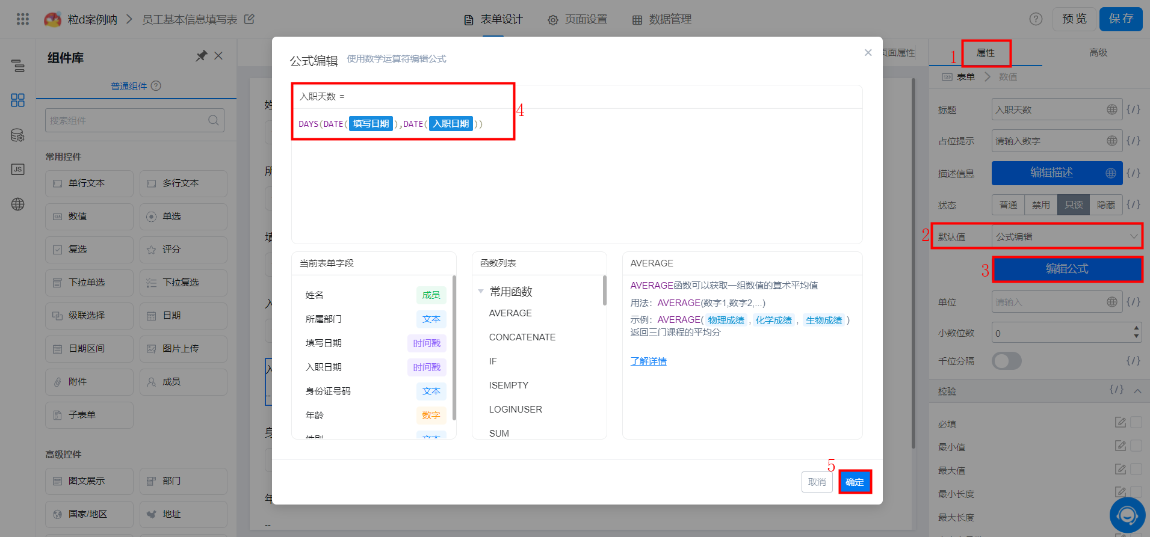The image size is (1150, 537).
Task: Confirm the formula with 确定
Action: point(855,482)
